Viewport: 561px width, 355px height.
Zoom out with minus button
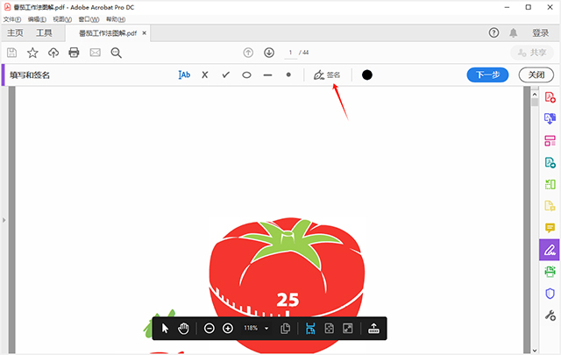pyautogui.click(x=209, y=328)
